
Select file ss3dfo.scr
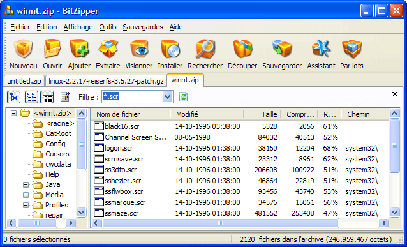[x=121, y=170]
